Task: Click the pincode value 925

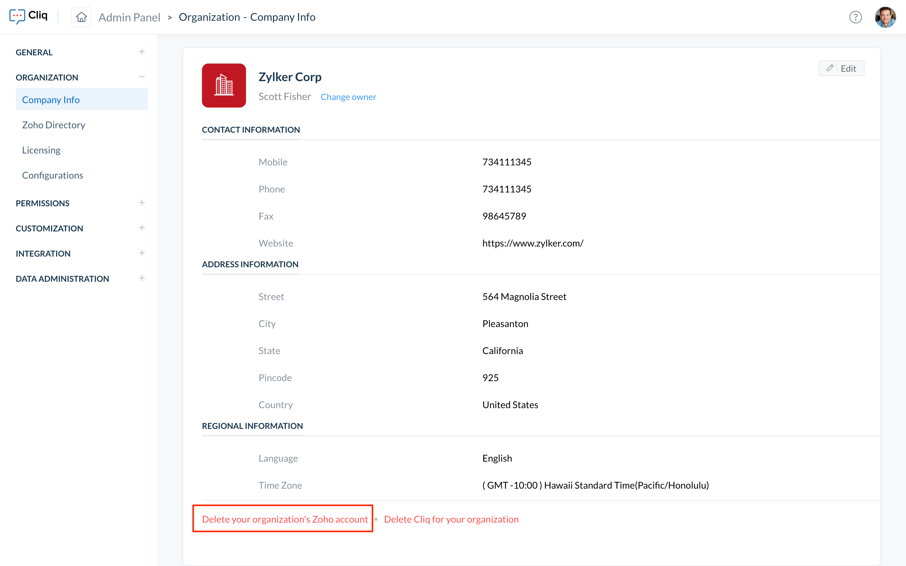Action: pyautogui.click(x=490, y=378)
